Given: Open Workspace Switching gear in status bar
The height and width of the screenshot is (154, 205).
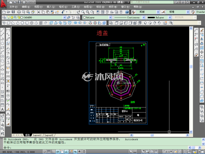Looking at the screenshot, I should 185,152.
